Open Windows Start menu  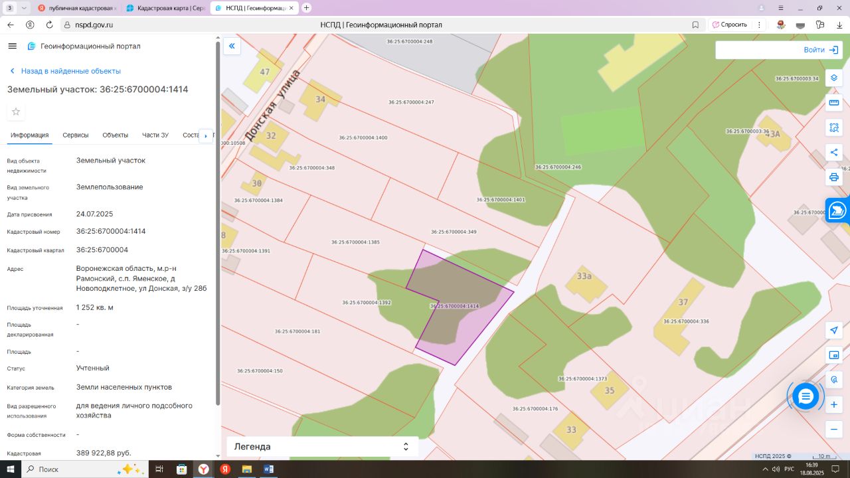(x=11, y=469)
